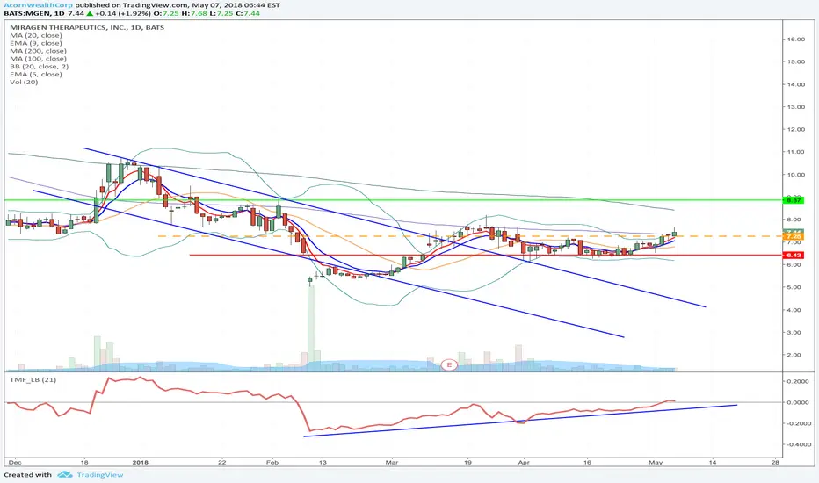Click the earnings E marker on the chart
Screen dimensions: 819x483
pos(449,364)
